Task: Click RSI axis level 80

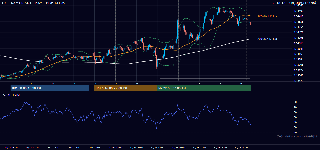Action: coord(295,102)
